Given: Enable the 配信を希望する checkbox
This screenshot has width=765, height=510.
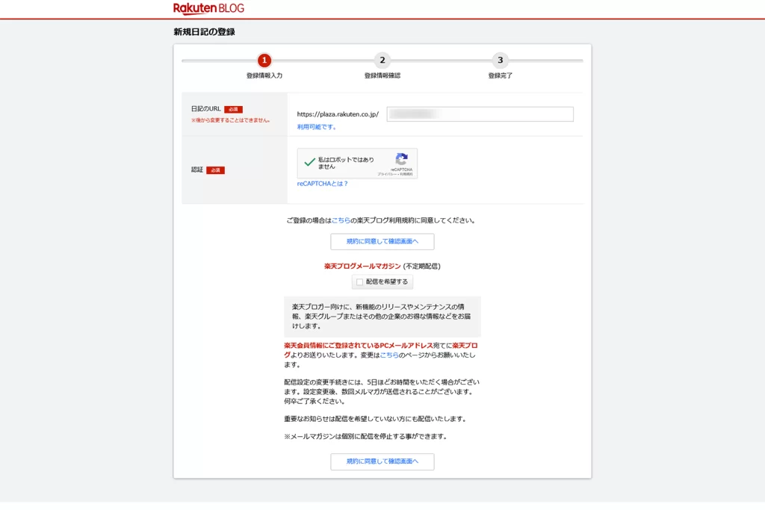Looking at the screenshot, I should click(x=360, y=282).
